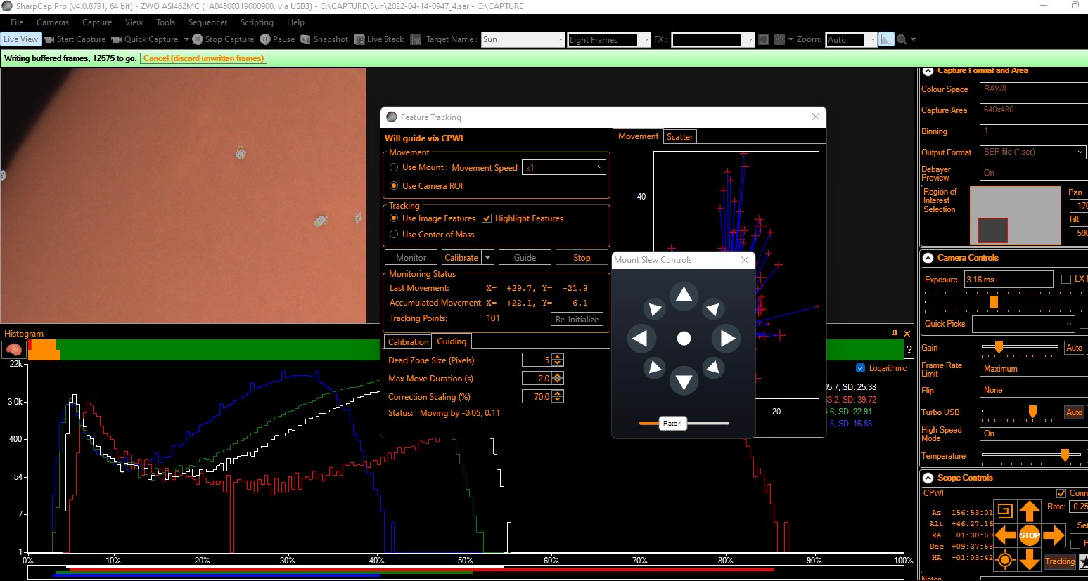Viewport: 1088px width, 581px height.
Task: Click Quick Capture in the toolbar
Action: point(145,39)
